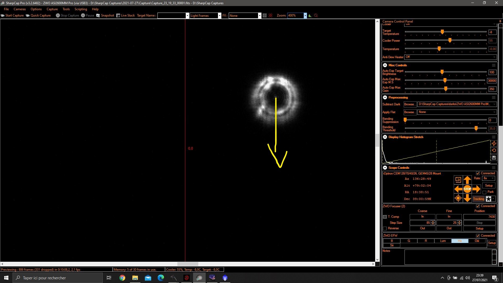
Task: Open Preprocessing section menu icon
Action: (x=494, y=97)
